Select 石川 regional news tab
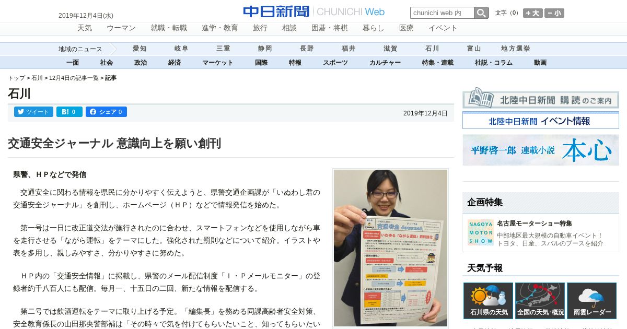The height and width of the screenshot is (329, 627). 432,49
